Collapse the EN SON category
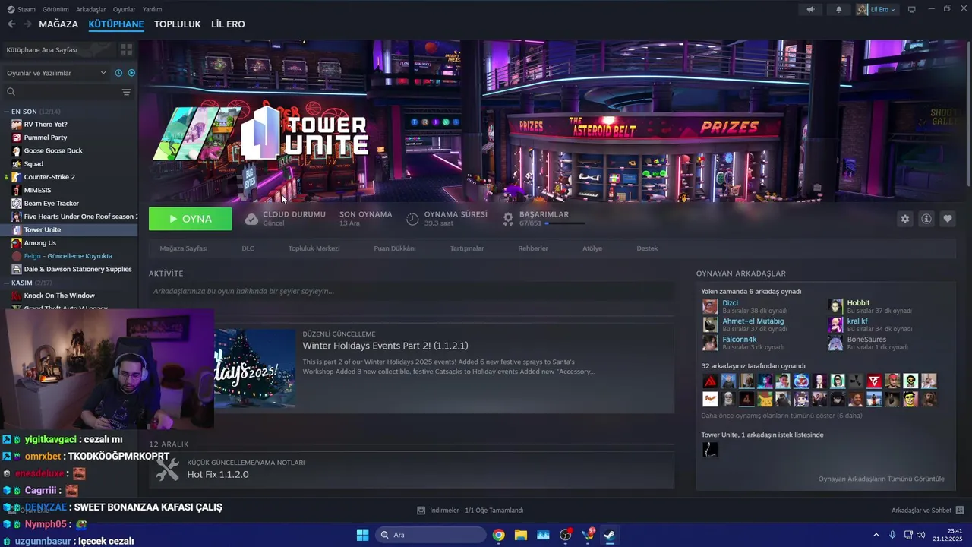Image resolution: width=972 pixels, height=547 pixels. point(7,112)
